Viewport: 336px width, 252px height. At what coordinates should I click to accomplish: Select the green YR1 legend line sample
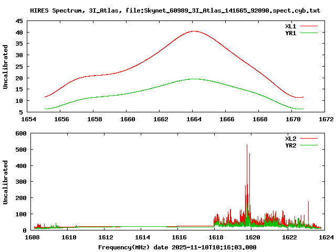[309, 33]
